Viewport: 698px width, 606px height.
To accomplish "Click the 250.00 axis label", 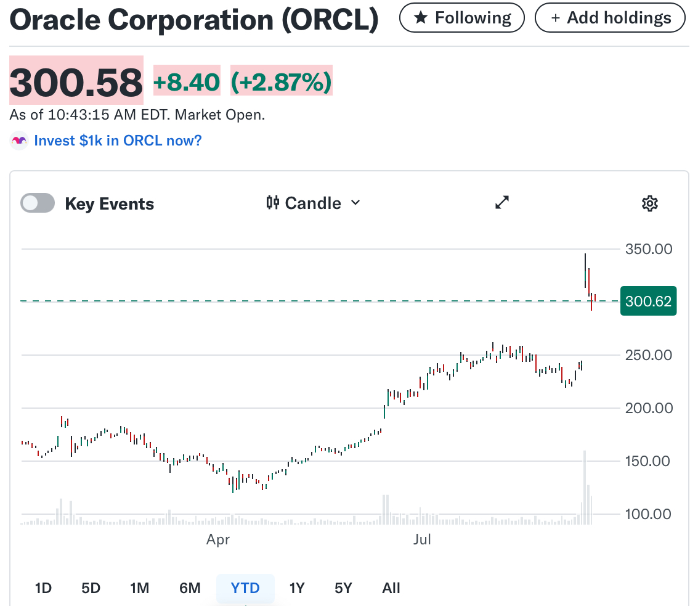I will point(649,355).
